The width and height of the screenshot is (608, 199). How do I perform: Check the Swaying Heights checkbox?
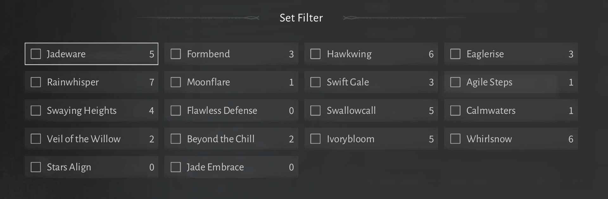coord(36,111)
